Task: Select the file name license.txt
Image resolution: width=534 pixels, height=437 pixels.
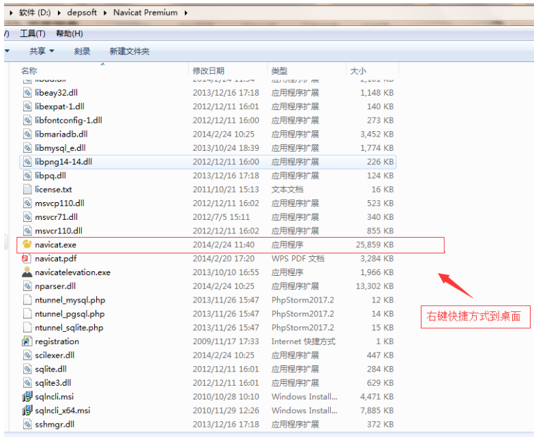Action: pos(53,190)
